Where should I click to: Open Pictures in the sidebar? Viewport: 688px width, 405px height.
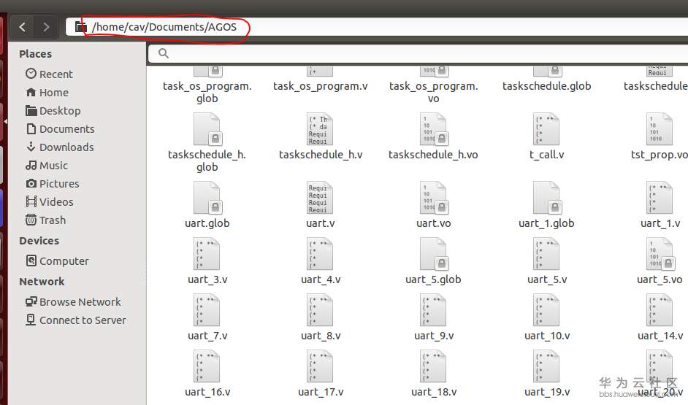coord(52,184)
